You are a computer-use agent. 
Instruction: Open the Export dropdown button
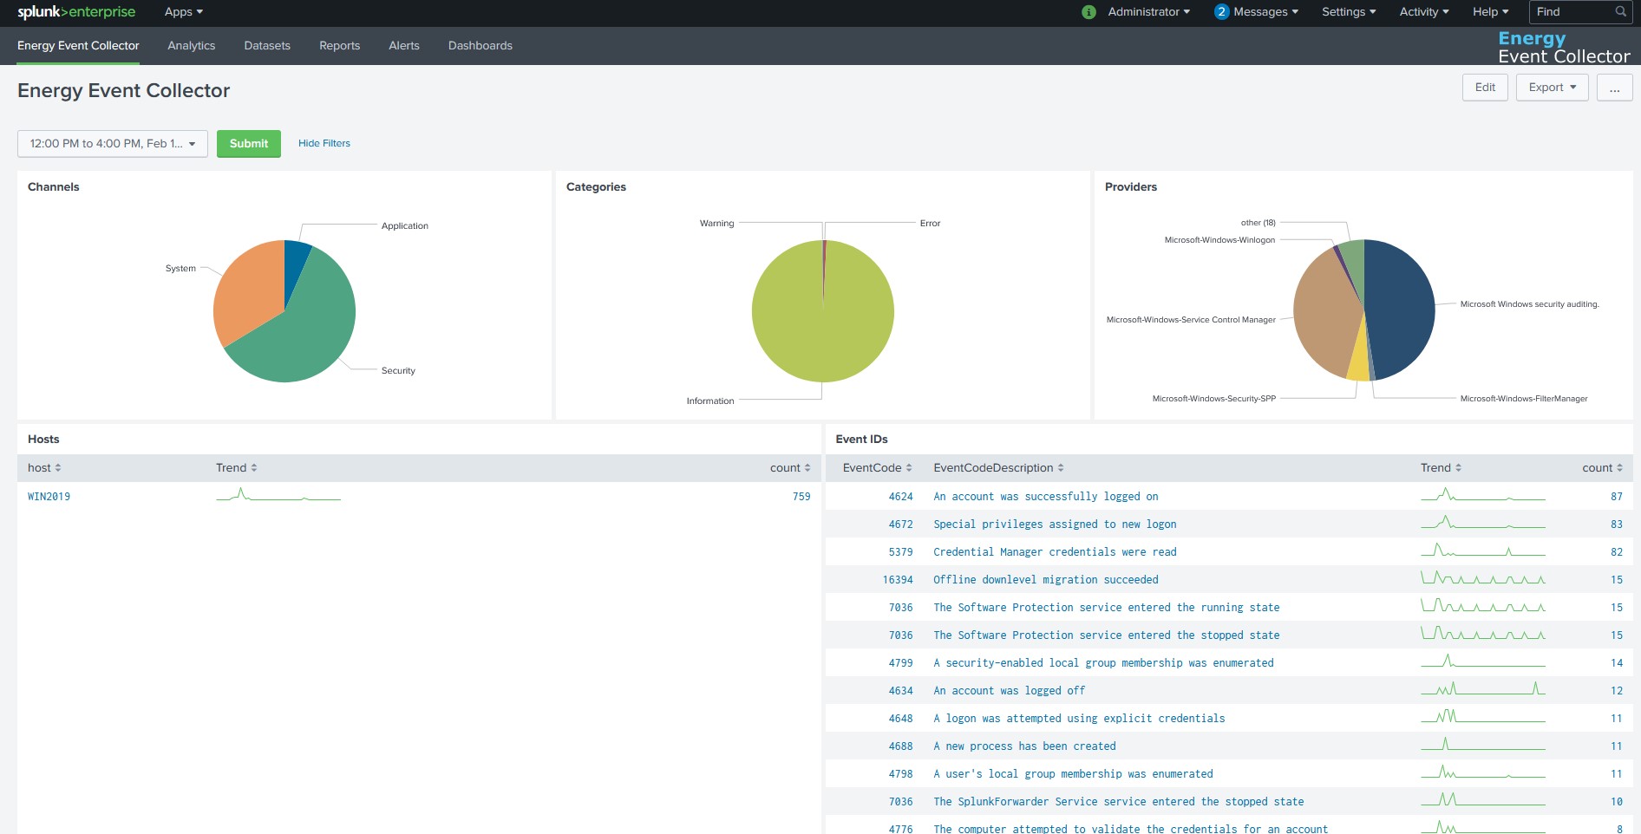pos(1552,88)
